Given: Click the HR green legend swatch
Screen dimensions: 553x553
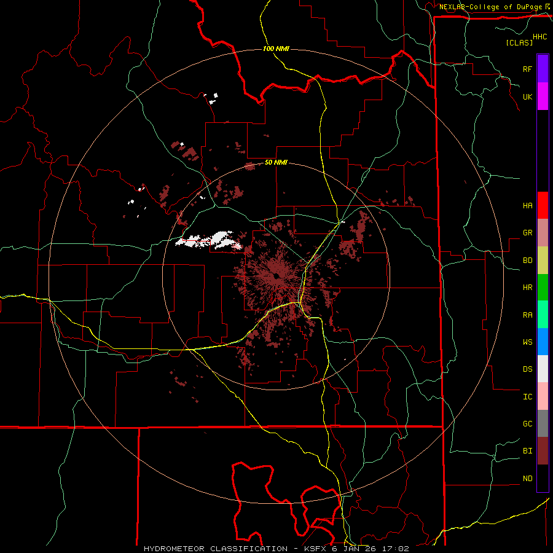Looking at the screenshot, I should pos(543,288).
